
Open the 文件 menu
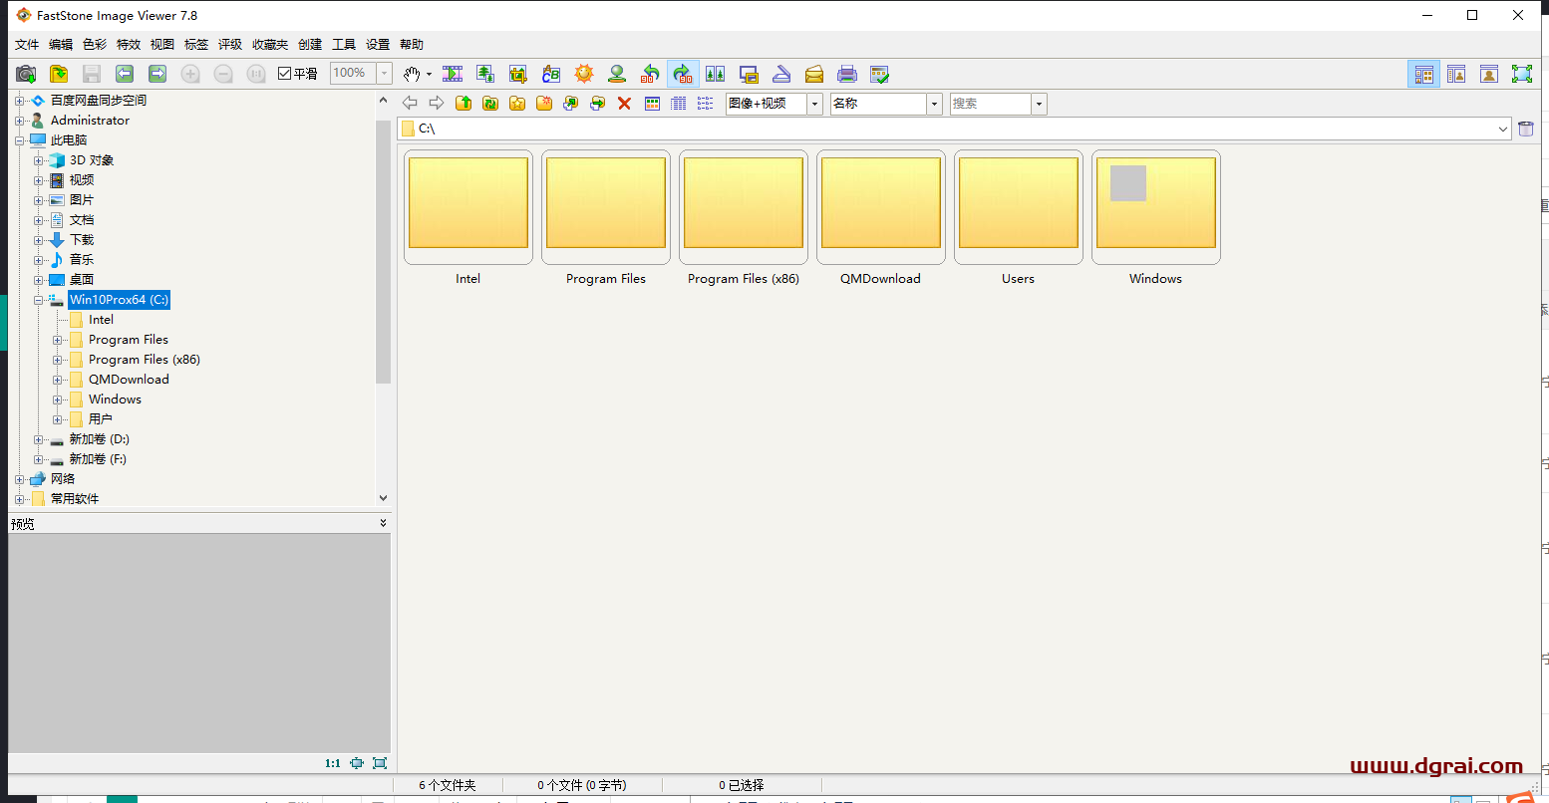27,45
